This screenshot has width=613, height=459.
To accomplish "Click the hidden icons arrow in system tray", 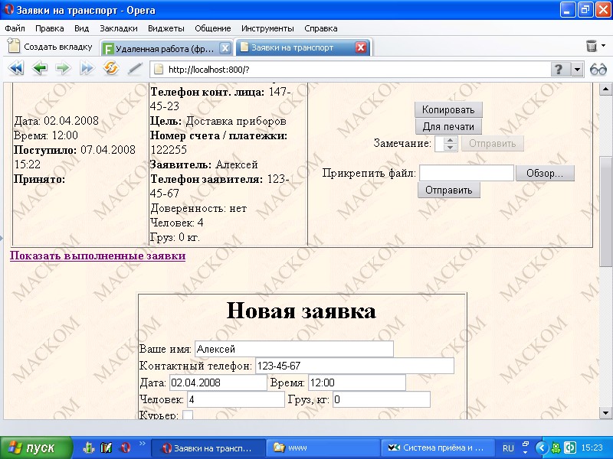I will coord(542,447).
